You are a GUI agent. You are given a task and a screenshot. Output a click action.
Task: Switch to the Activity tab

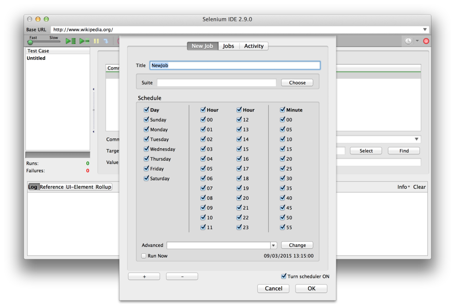254,46
